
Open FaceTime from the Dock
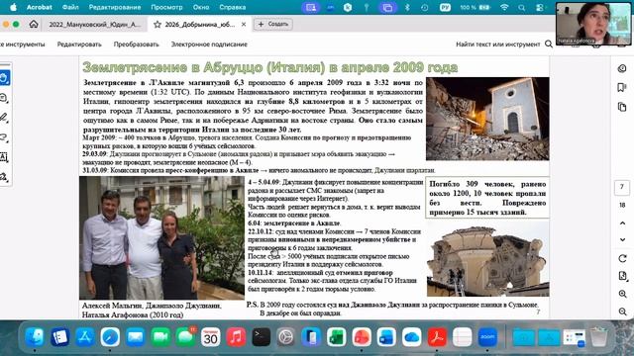pos(160,337)
